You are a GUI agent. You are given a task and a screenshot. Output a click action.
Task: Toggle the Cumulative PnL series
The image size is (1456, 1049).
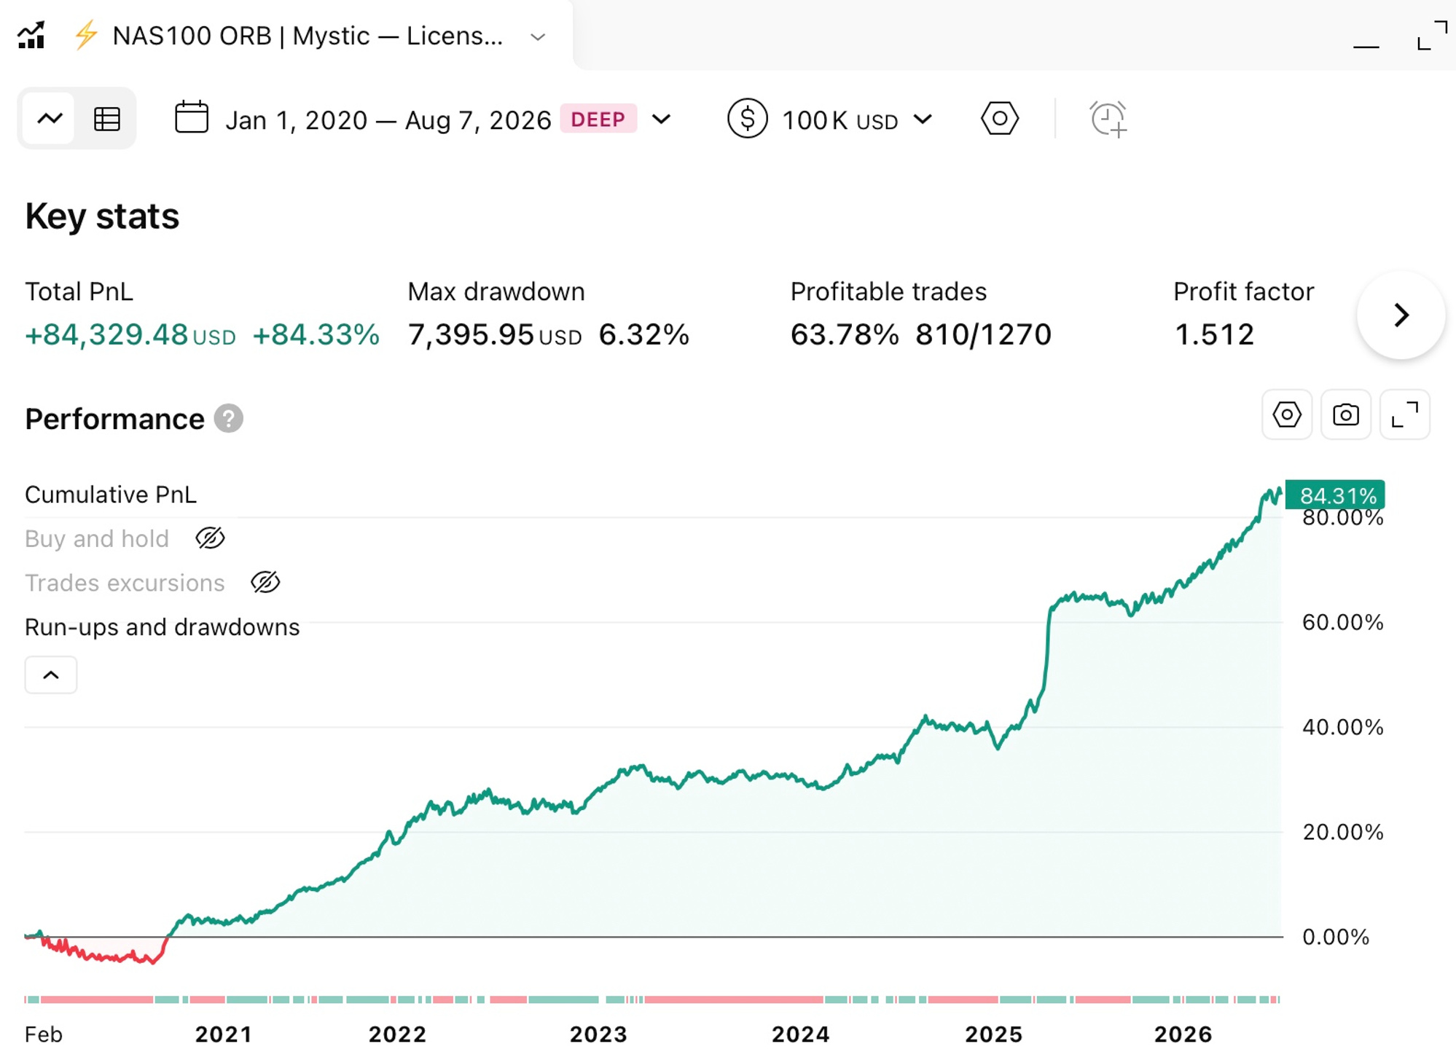pos(111,495)
